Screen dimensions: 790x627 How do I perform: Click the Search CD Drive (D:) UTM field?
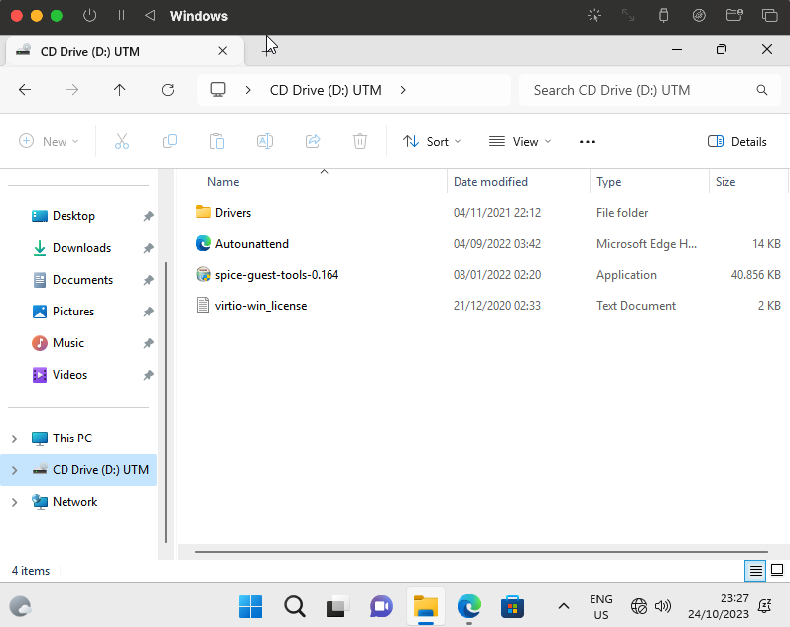pyautogui.click(x=650, y=90)
